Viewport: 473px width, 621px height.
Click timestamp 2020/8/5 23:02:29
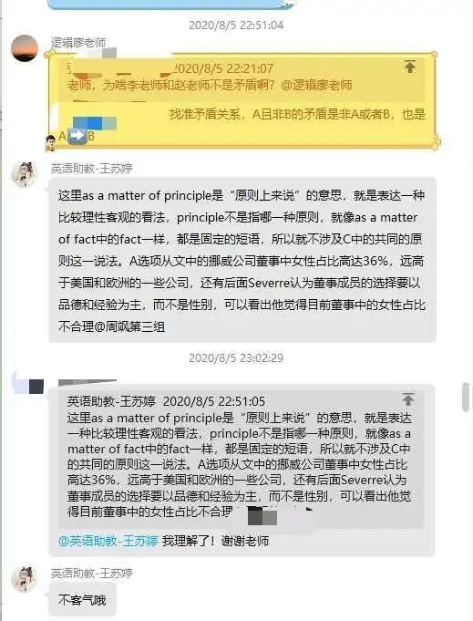coord(236,358)
